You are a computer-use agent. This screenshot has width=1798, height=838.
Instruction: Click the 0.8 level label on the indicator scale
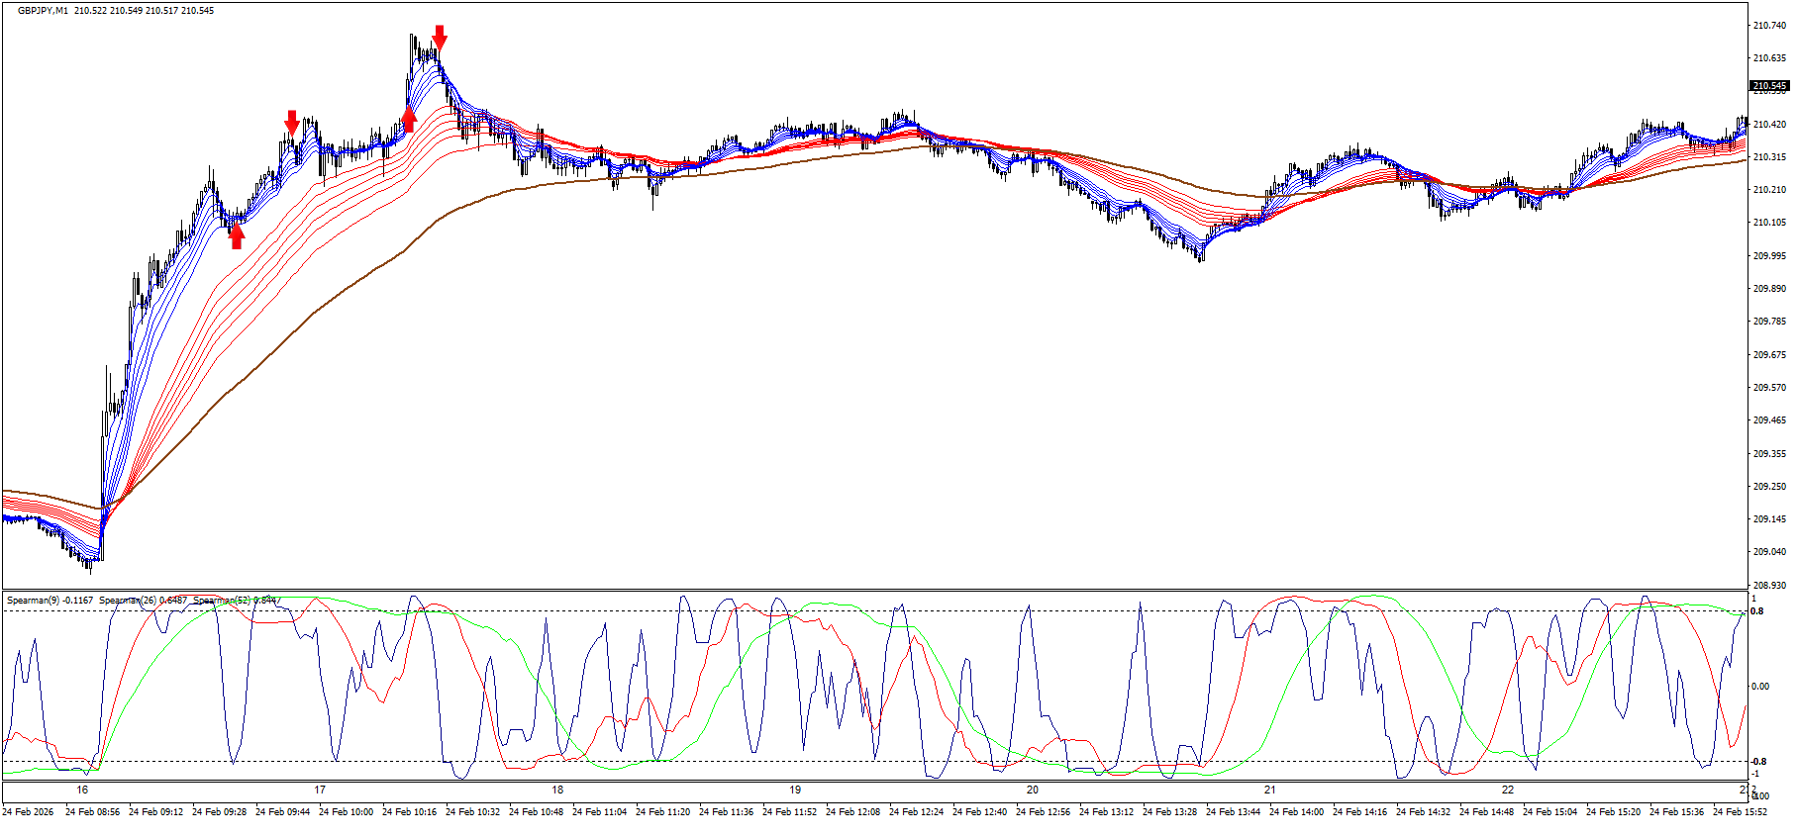click(x=1757, y=611)
